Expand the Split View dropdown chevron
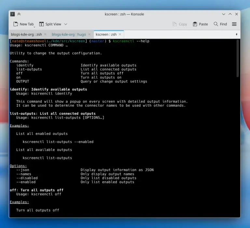 point(66,24)
